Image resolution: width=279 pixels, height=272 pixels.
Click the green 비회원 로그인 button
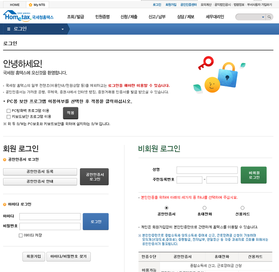click(x=254, y=175)
